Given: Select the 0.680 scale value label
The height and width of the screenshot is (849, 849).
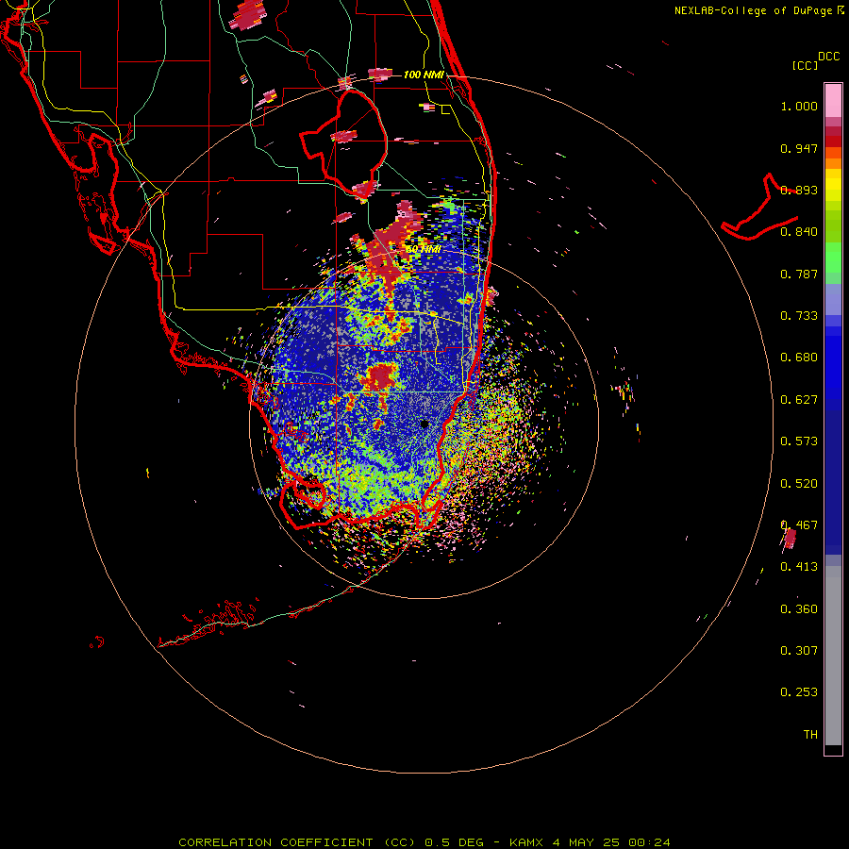Looking at the screenshot, I should coord(799,358).
